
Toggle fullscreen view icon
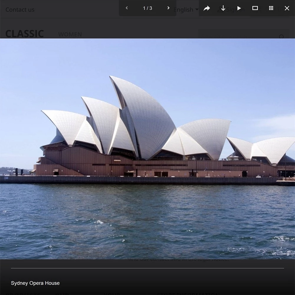(x=255, y=8)
